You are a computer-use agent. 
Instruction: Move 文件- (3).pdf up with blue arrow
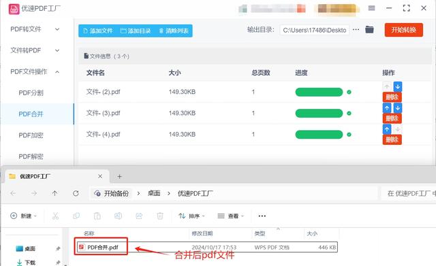tap(387, 107)
